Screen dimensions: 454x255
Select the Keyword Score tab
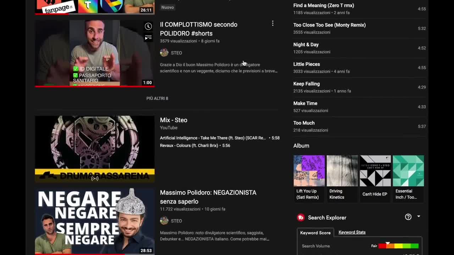(315, 233)
